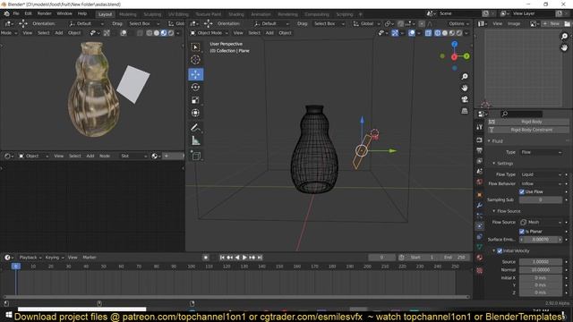Pick the Scale tool in the viewport toolbar
Image resolution: width=573 pixels, height=322 pixels.
(x=195, y=100)
